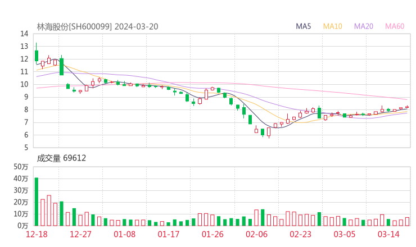Click the stock title 林海股份[SH600099]
Viewport: 416px width, 247px height.
click(74, 27)
